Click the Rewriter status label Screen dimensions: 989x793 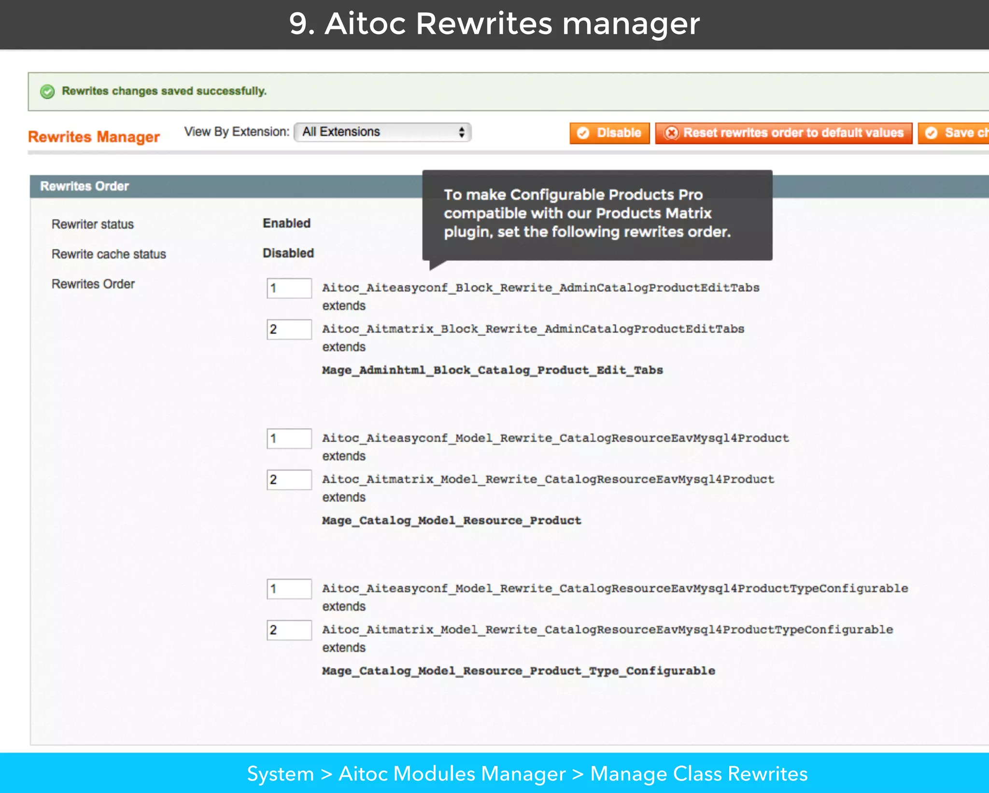coord(93,224)
